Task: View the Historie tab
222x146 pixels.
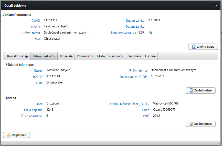Action: coord(150,56)
